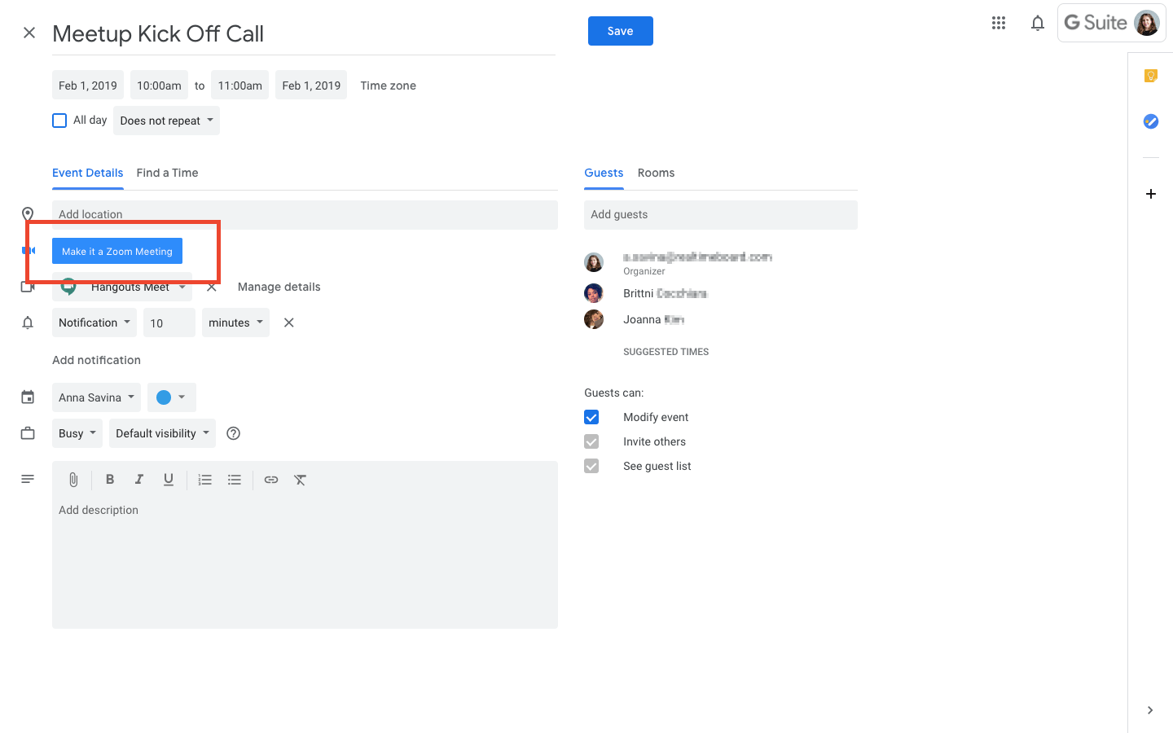Open the Default visibility dropdown
The image size is (1173, 733).
[x=162, y=433]
